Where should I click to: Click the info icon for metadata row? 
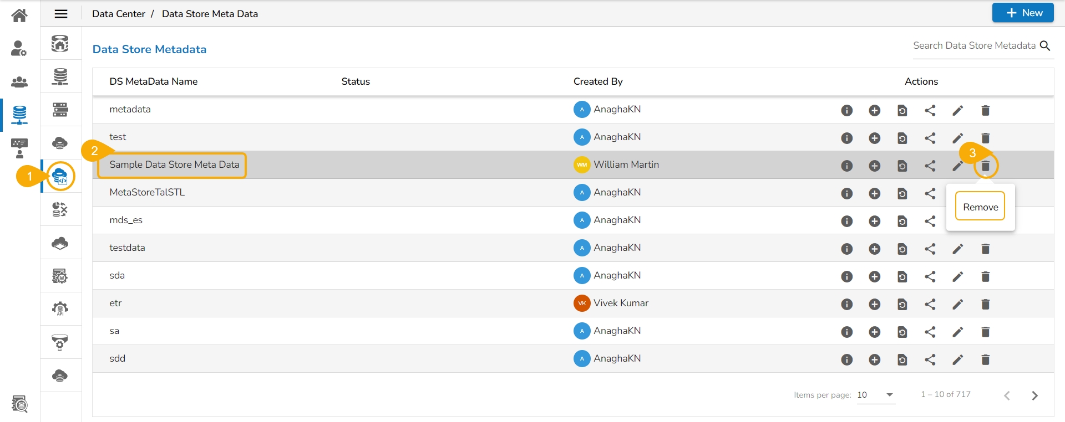846,111
